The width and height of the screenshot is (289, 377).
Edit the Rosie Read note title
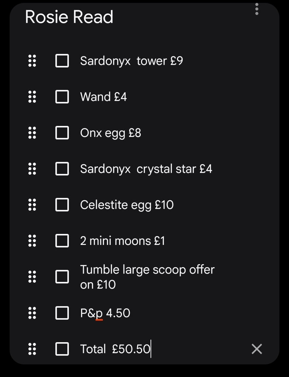69,17
